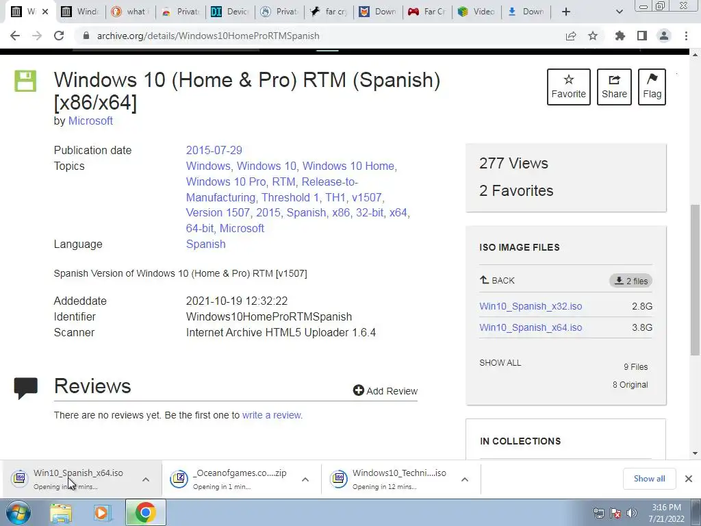Screen dimensions: 701x526
Task: Expand the tab search dropdown arrow
Action: [619, 12]
